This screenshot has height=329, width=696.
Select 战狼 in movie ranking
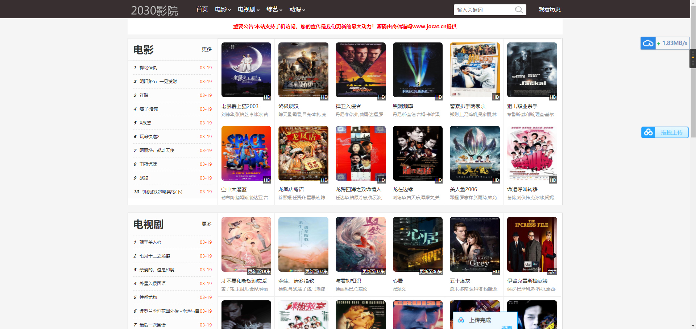pyautogui.click(x=144, y=178)
